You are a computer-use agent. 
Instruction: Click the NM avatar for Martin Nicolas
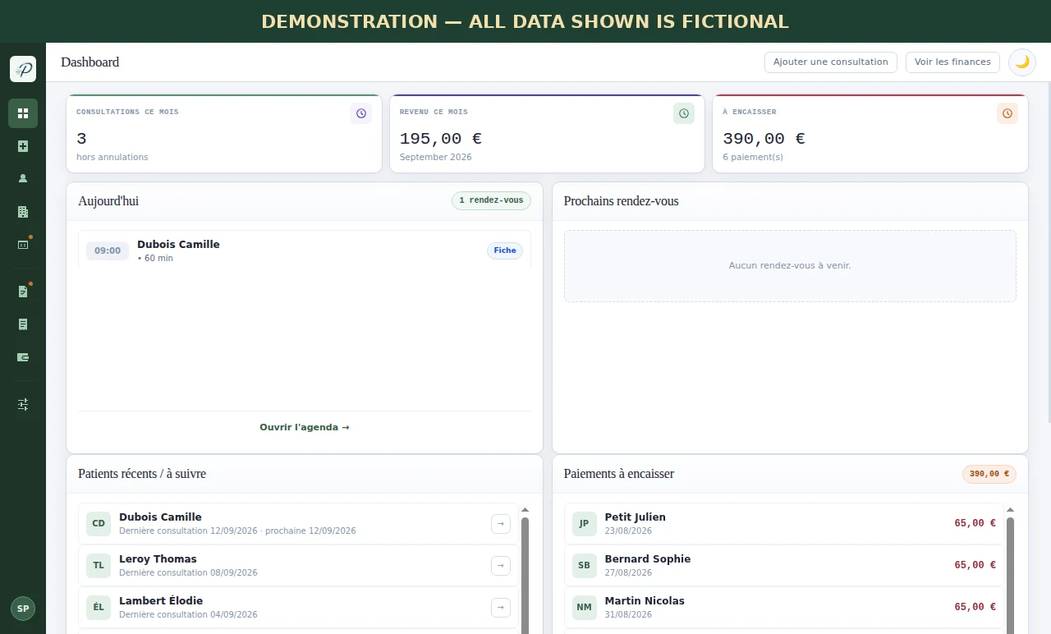584,608
